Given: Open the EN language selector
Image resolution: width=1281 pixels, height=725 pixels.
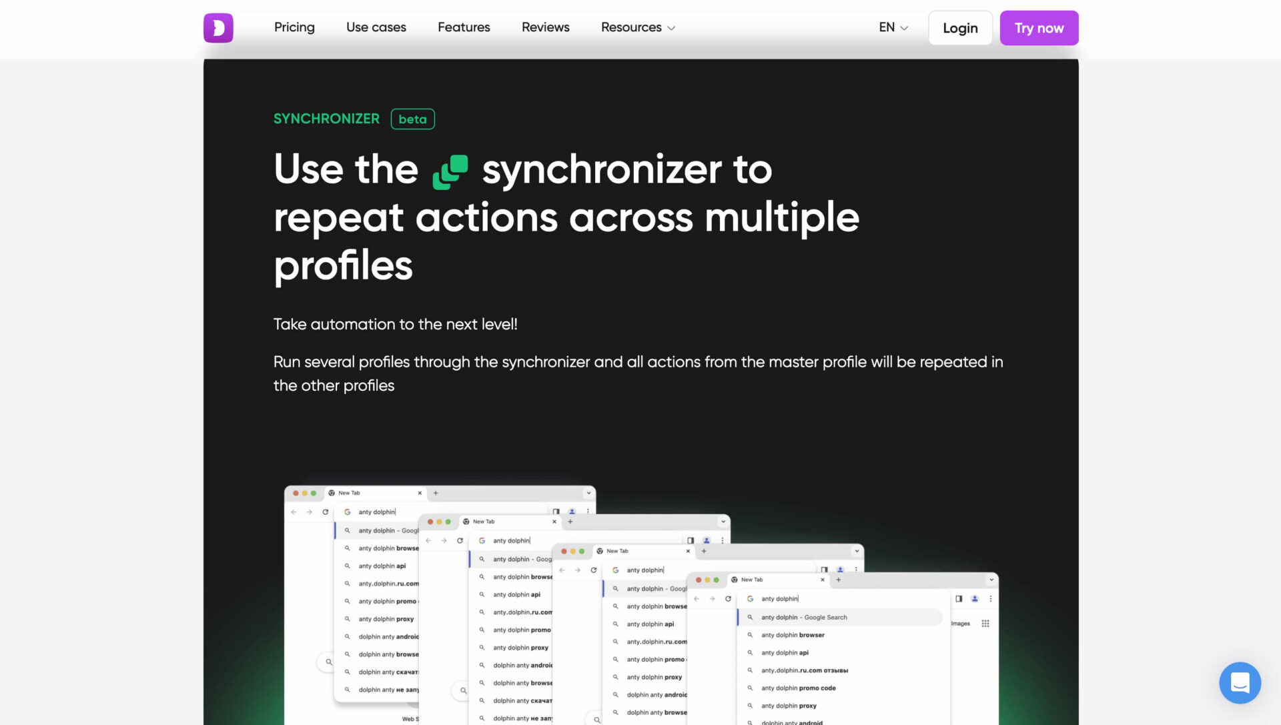Looking at the screenshot, I should 893,27.
